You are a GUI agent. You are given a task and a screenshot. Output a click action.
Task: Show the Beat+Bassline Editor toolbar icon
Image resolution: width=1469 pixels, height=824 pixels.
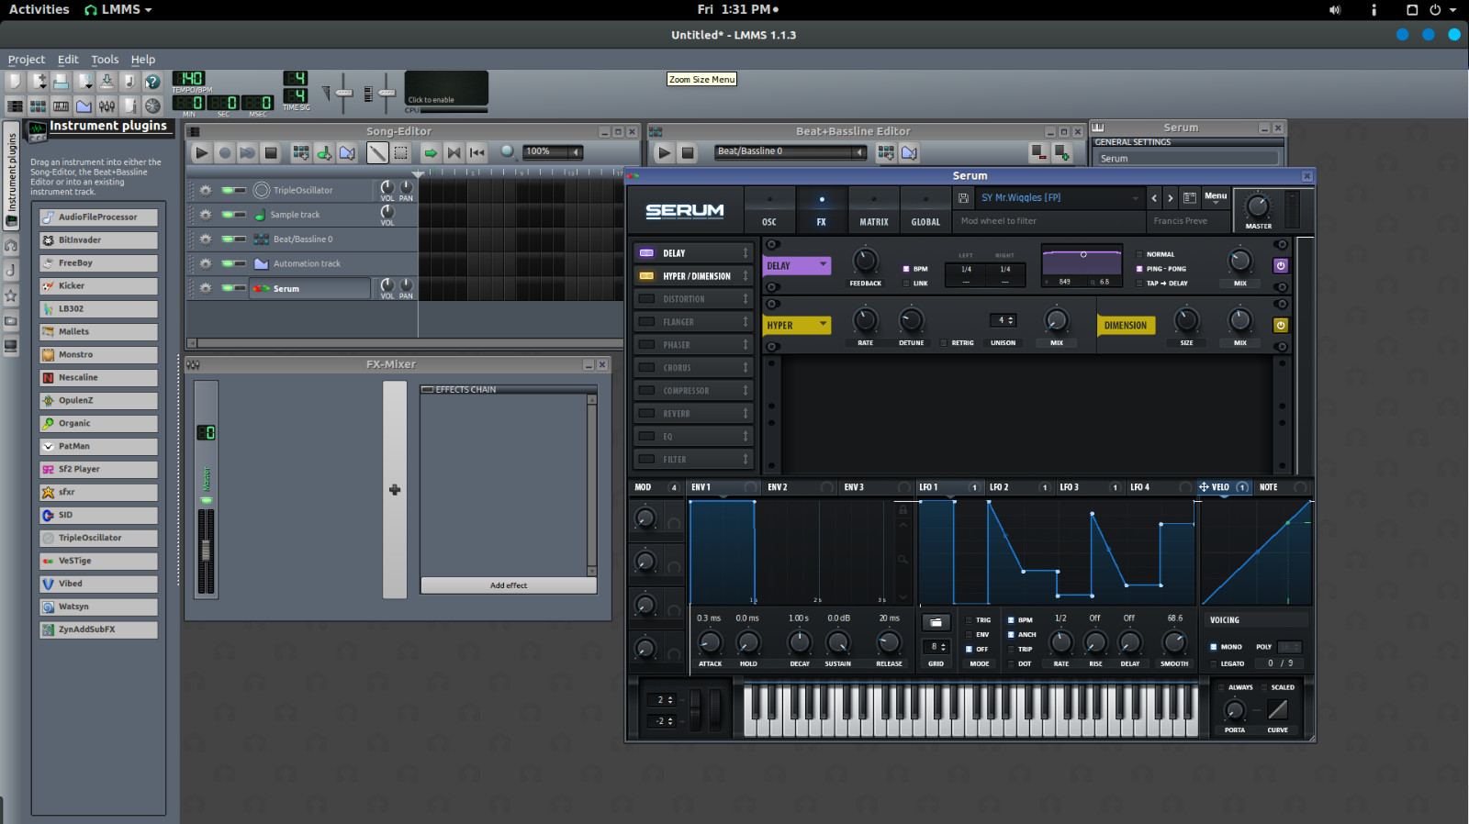click(38, 106)
